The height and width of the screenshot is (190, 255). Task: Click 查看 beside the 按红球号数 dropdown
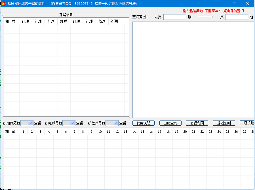79,123
